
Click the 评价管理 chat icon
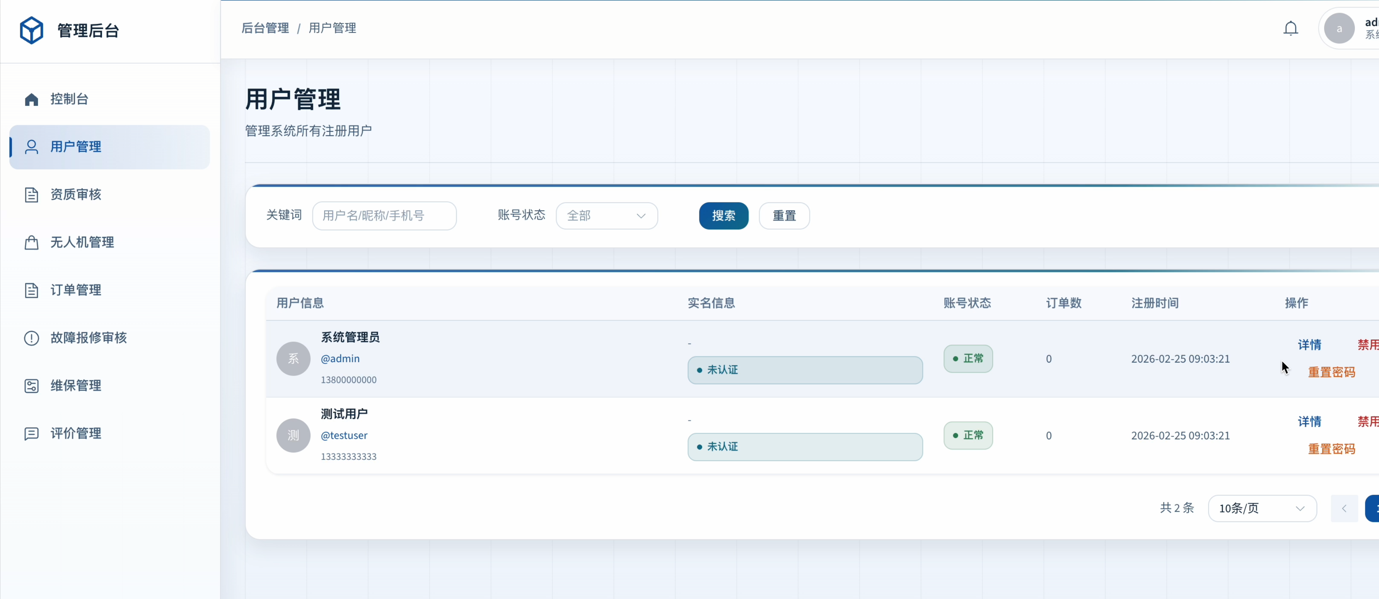coord(31,433)
